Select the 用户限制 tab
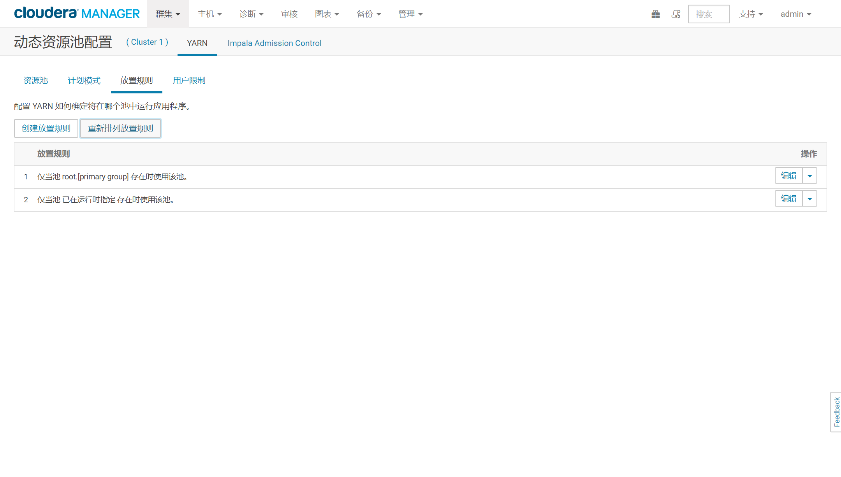This screenshot has width=841, height=477. [189, 81]
